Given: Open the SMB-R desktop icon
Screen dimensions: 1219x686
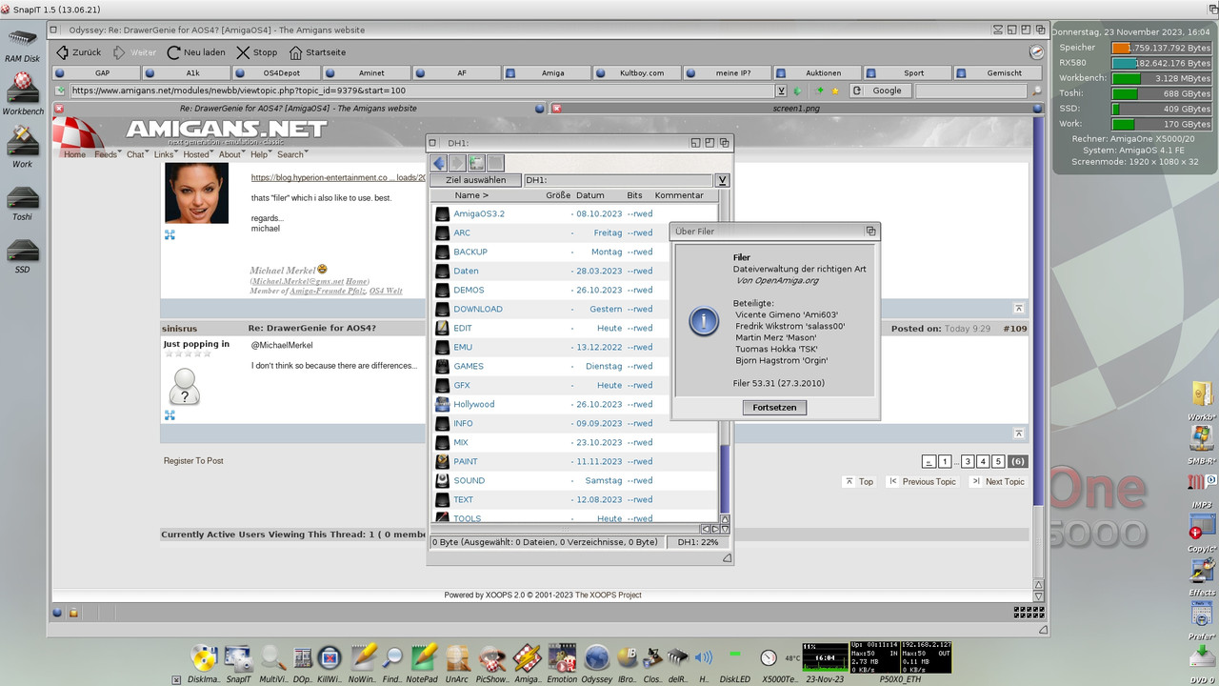Looking at the screenshot, I should pos(1202,442).
